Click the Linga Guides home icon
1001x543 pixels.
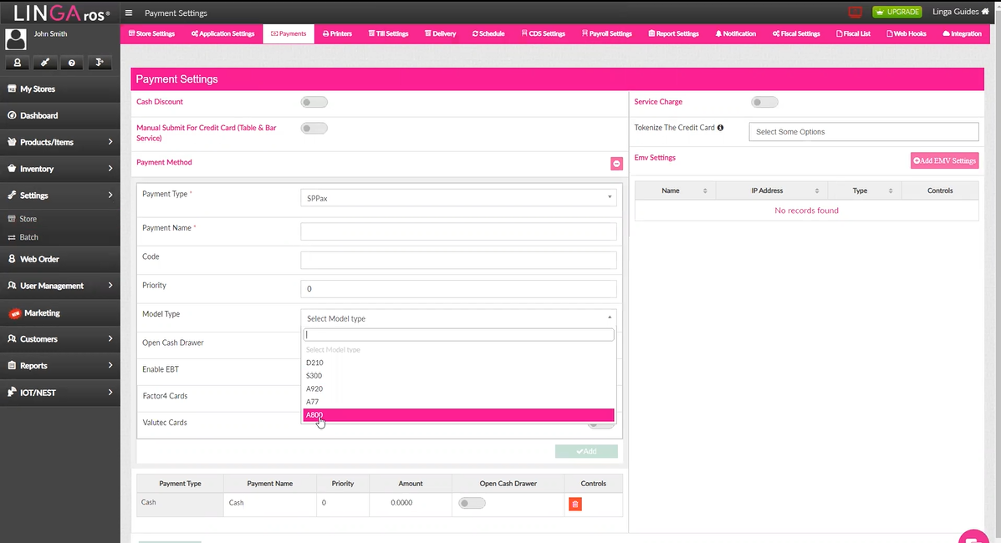985,12
